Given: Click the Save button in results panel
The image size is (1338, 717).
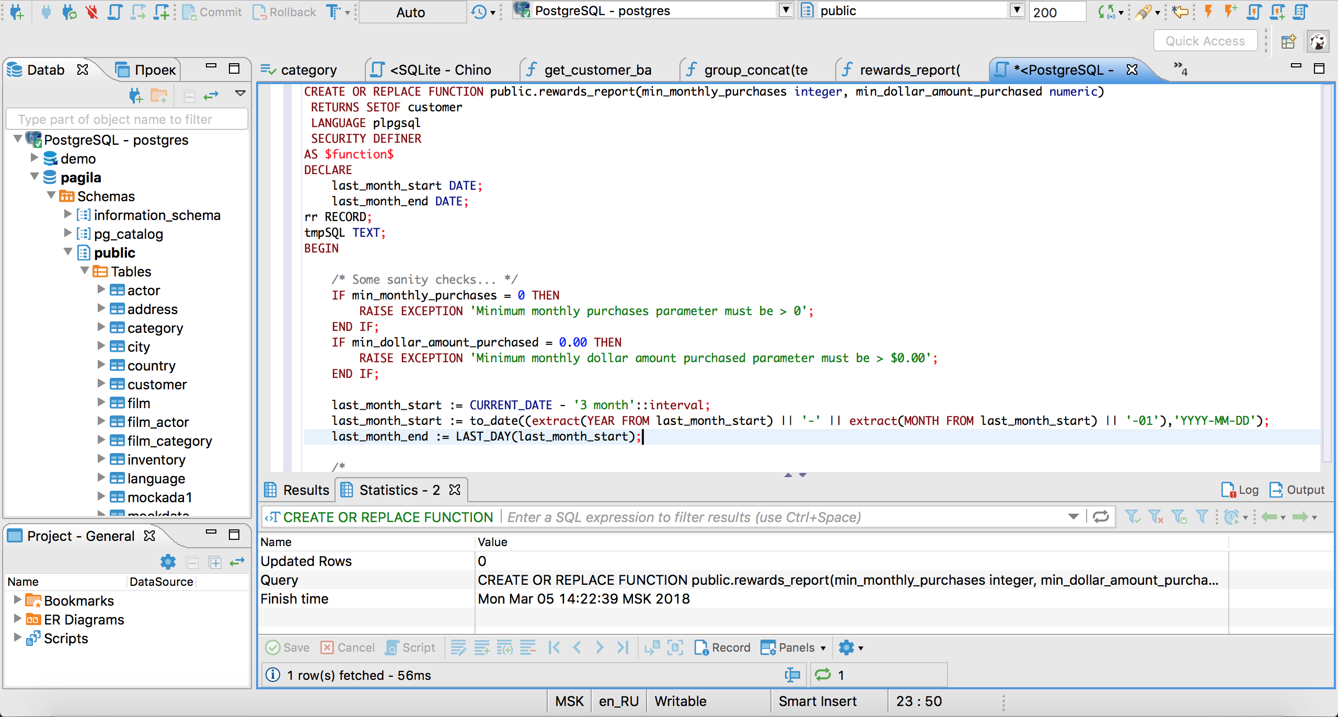Looking at the screenshot, I should [289, 647].
